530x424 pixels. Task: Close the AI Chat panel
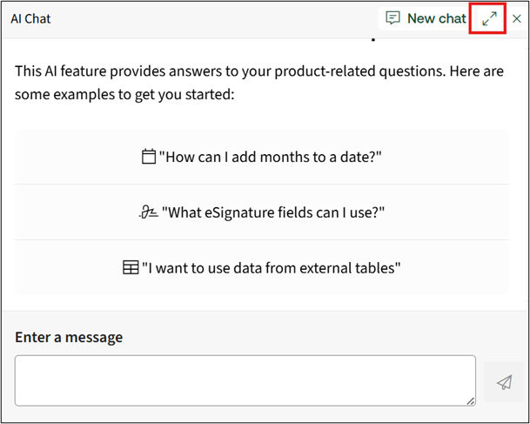517,18
